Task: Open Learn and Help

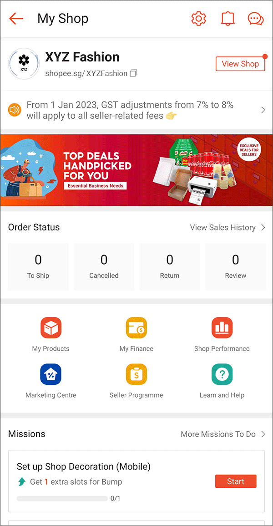Action: pyautogui.click(x=222, y=381)
